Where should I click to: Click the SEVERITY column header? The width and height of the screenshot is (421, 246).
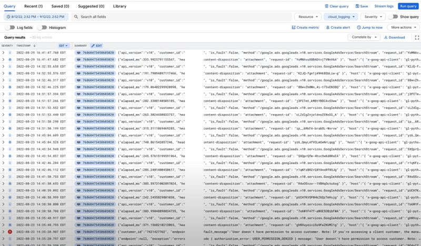click(x=7, y=46)
